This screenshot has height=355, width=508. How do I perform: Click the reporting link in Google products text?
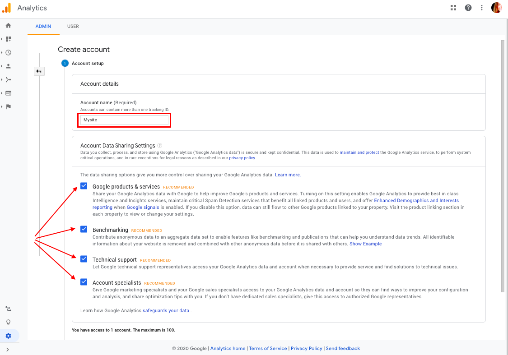coord(103,207)
